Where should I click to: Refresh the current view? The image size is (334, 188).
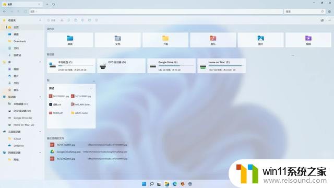pyautogui.click(x=25, y=11)
